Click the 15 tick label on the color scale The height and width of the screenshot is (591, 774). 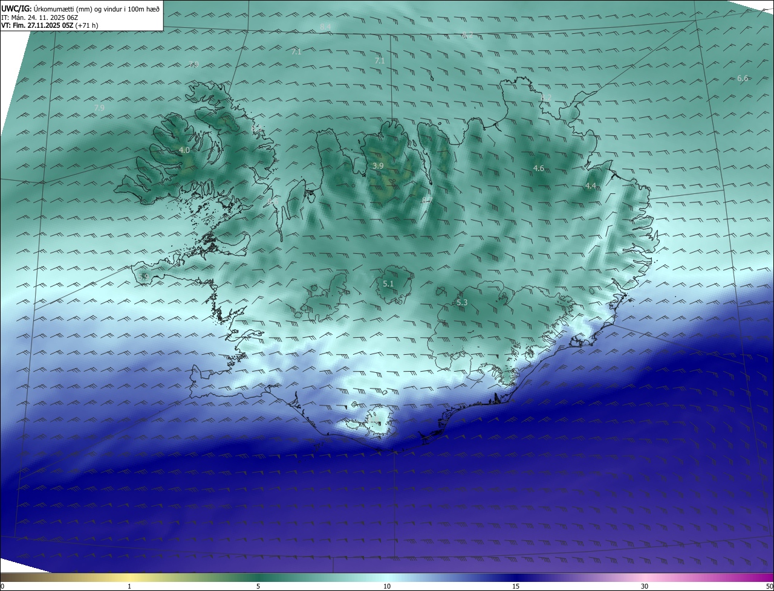click(516, 587)
